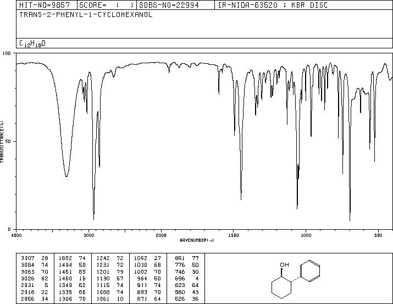Click the molecular formula C12H16O
Viewport: 393px width, 304px height.
32,43
